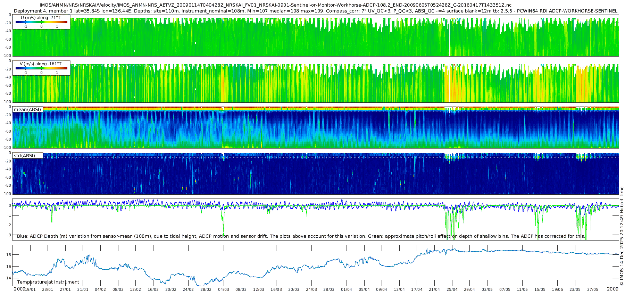Click the NetCDF file path title at top
This screenshot has height=295, width=625.
click(x=275, y=5)
